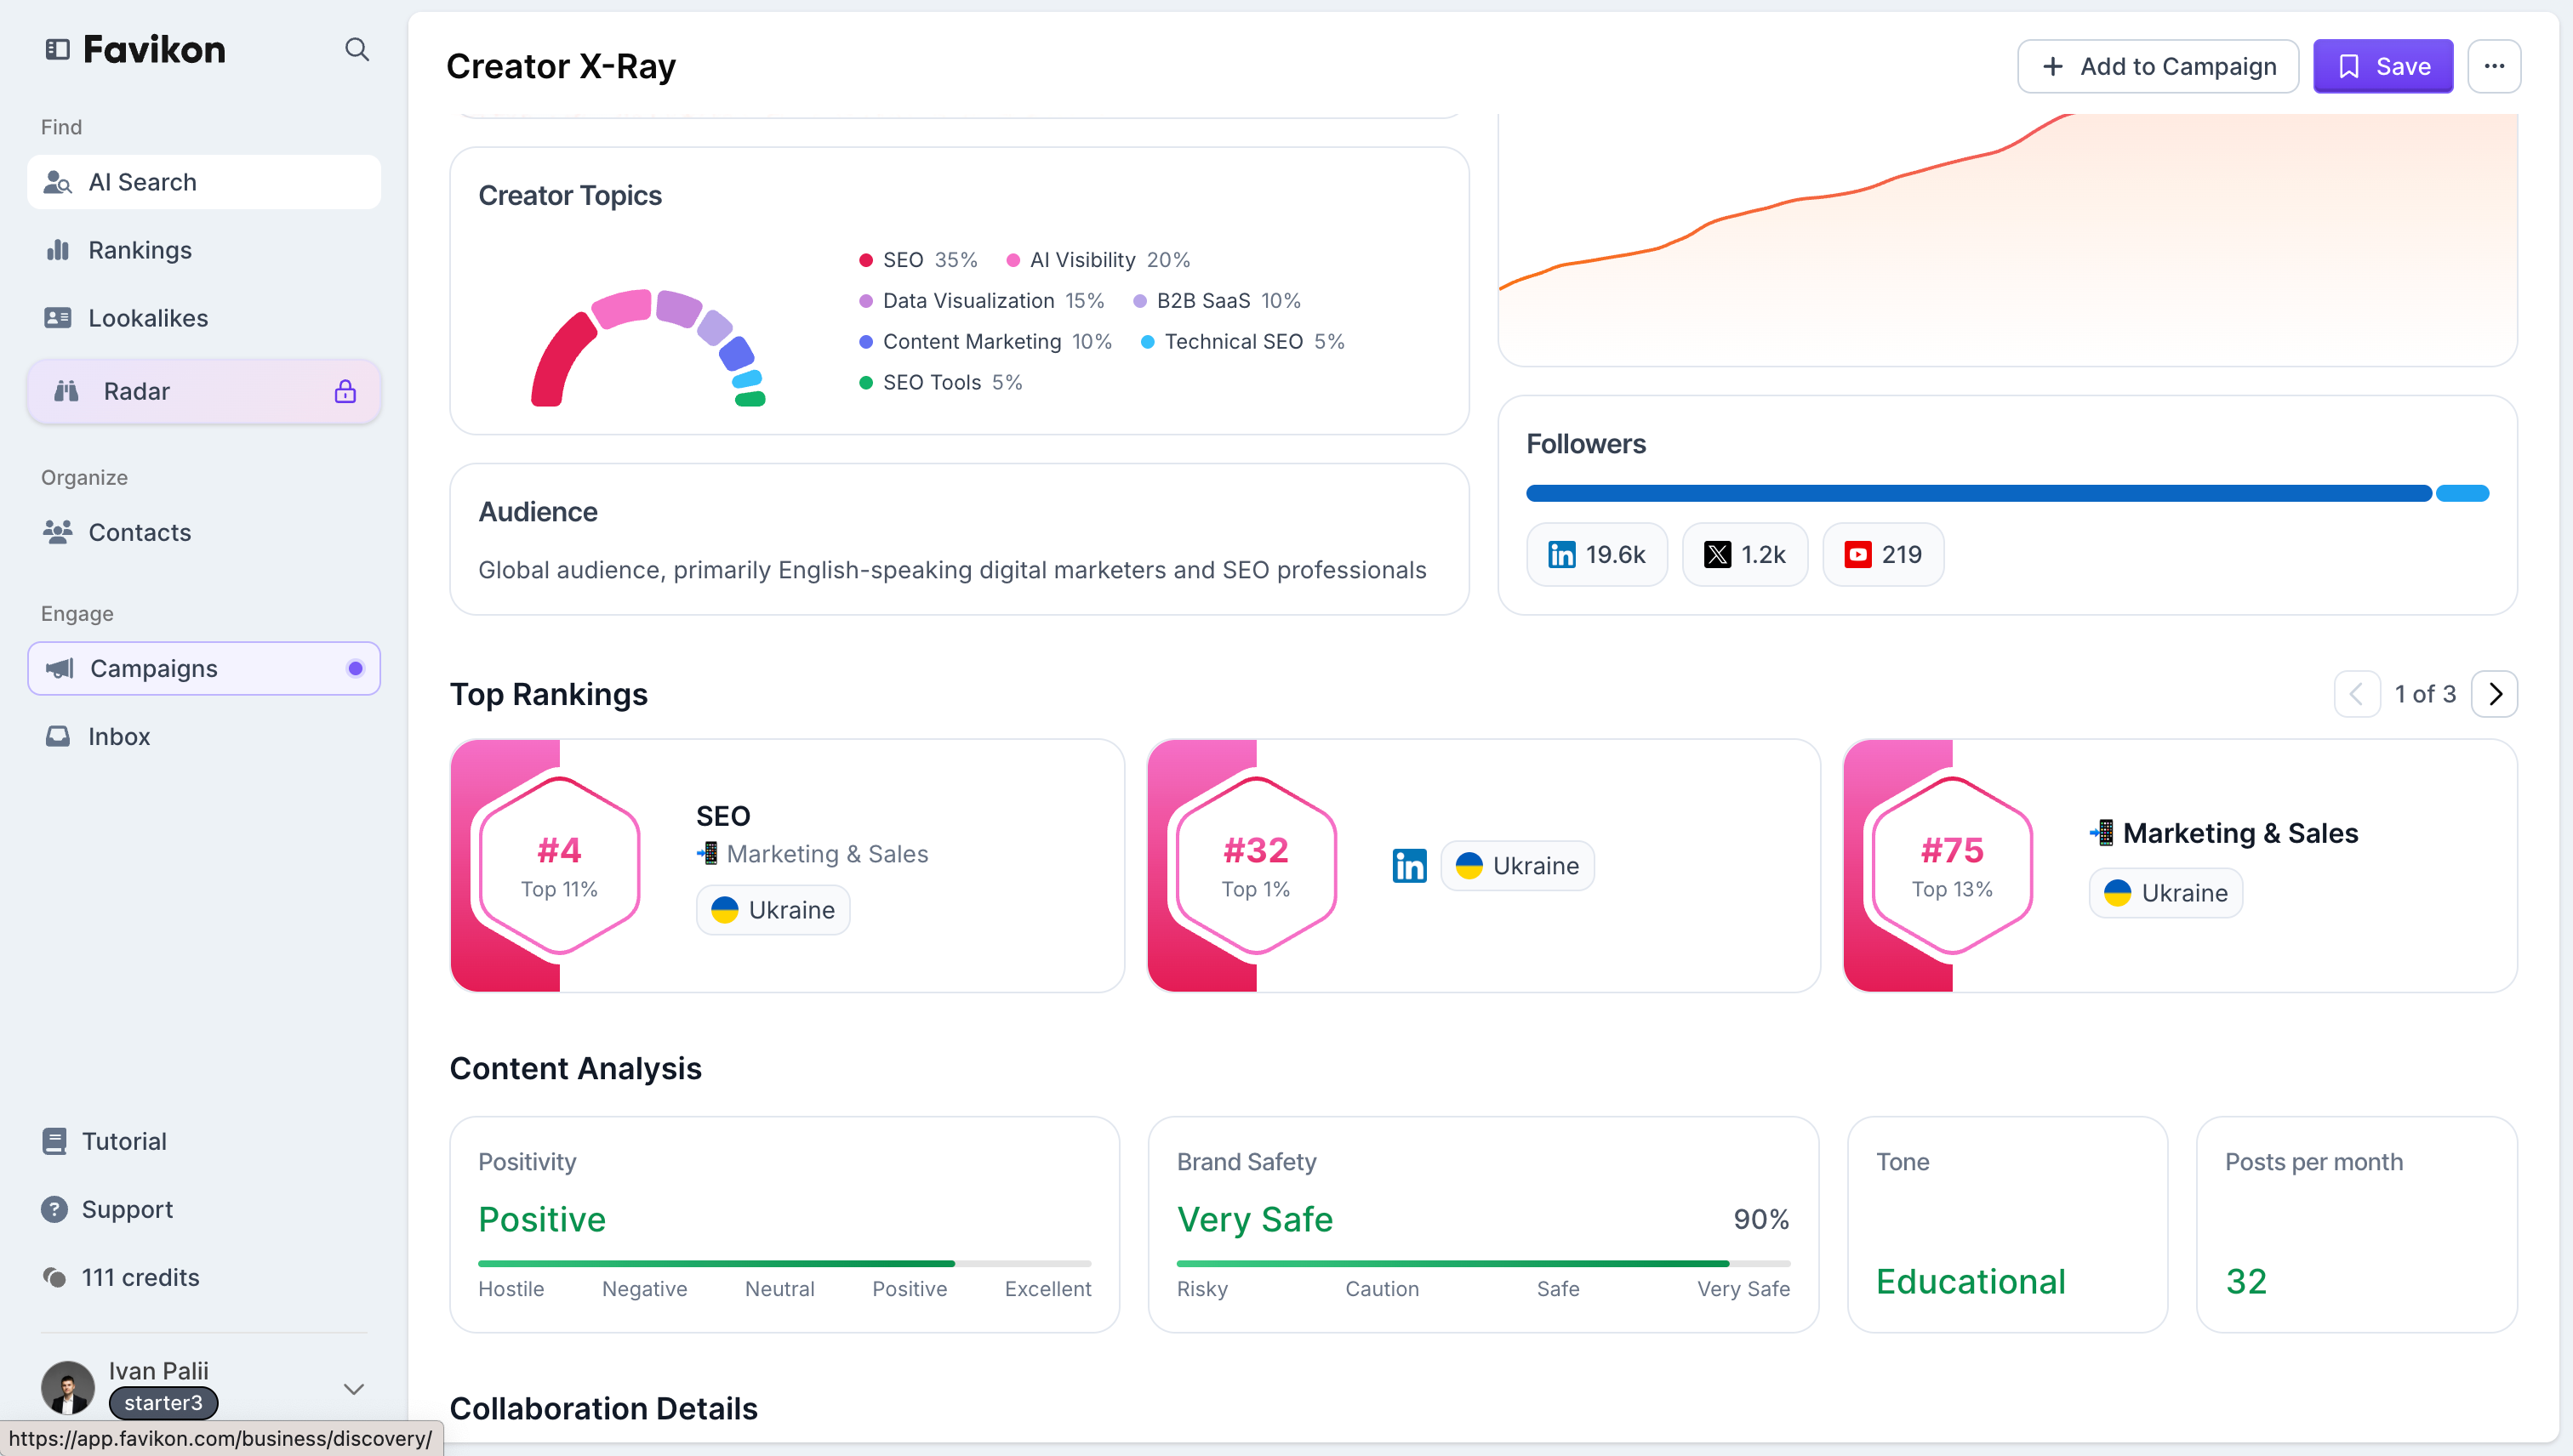The height and width of the screenshot is (1456, 2573).
Task: Toggle the sidebar collapse icon beside Favikon
Action: (x=57, y=49)
